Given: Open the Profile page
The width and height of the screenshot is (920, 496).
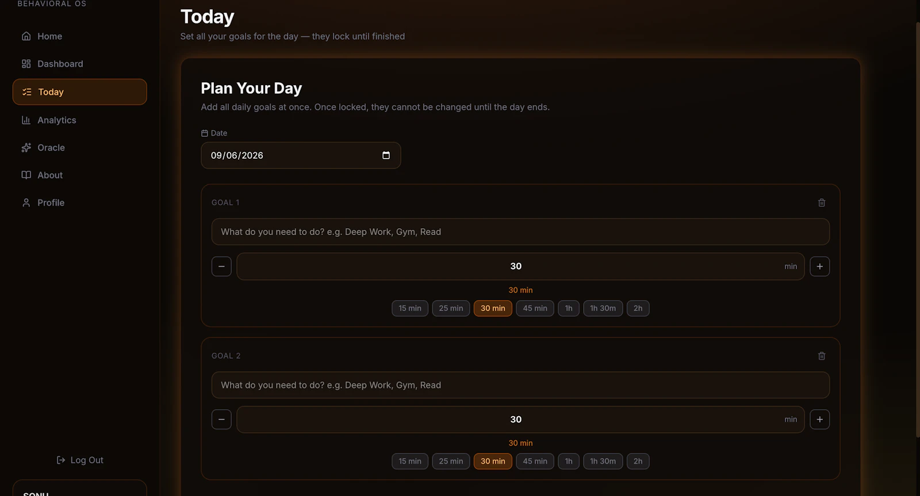Looking at the screenshot, I should click(x=79, y=203).
